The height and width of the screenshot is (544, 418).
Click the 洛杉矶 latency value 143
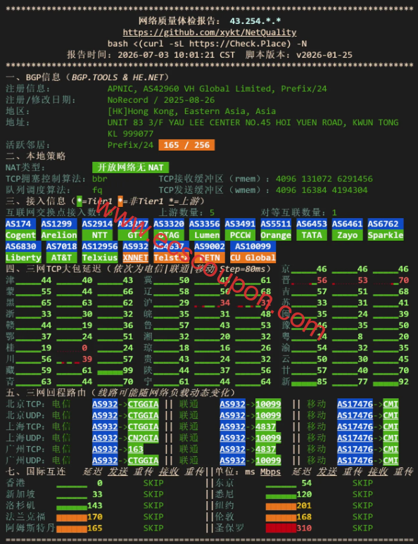tap(95, 505)
